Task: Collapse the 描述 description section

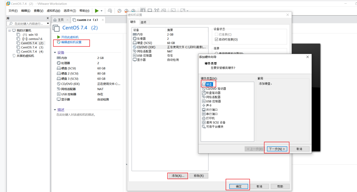Action: point(55,110)
